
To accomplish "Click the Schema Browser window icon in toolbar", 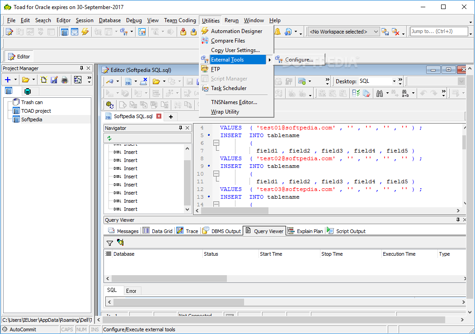I will click(64, 32).
